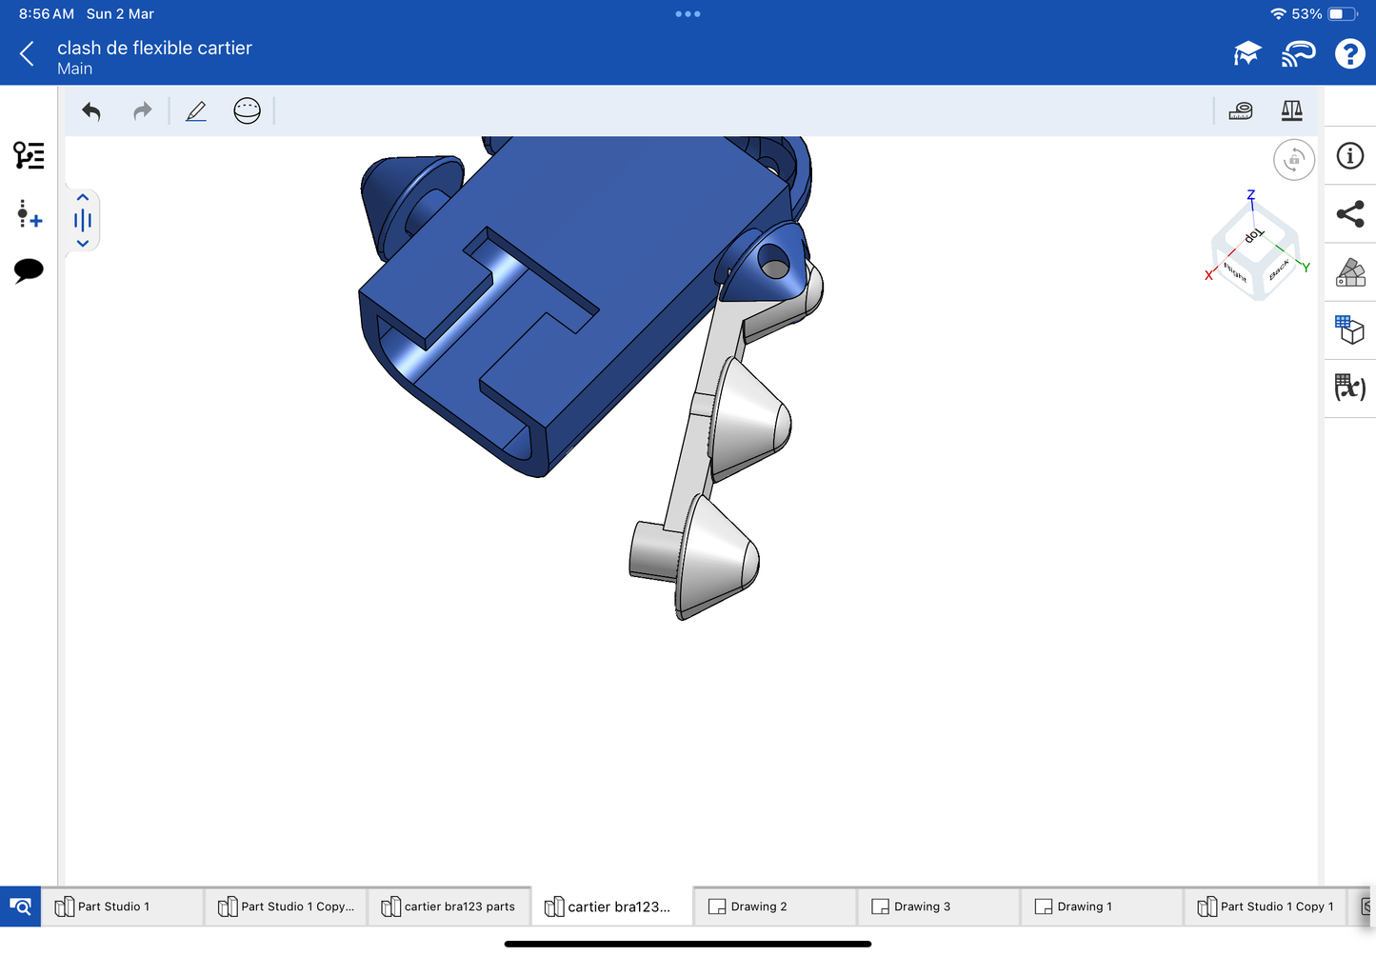Open the tab manager search
This screenshot has width=1376, height=956.
click(x=20, y=906)
